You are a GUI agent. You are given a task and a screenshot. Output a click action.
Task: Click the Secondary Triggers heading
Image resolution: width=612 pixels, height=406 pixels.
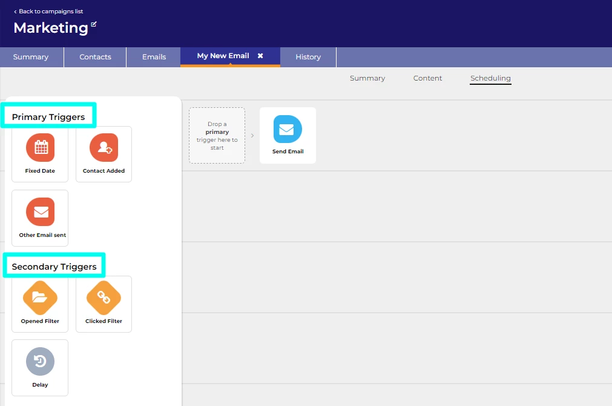pyautogui.click(x=54, y=267)
